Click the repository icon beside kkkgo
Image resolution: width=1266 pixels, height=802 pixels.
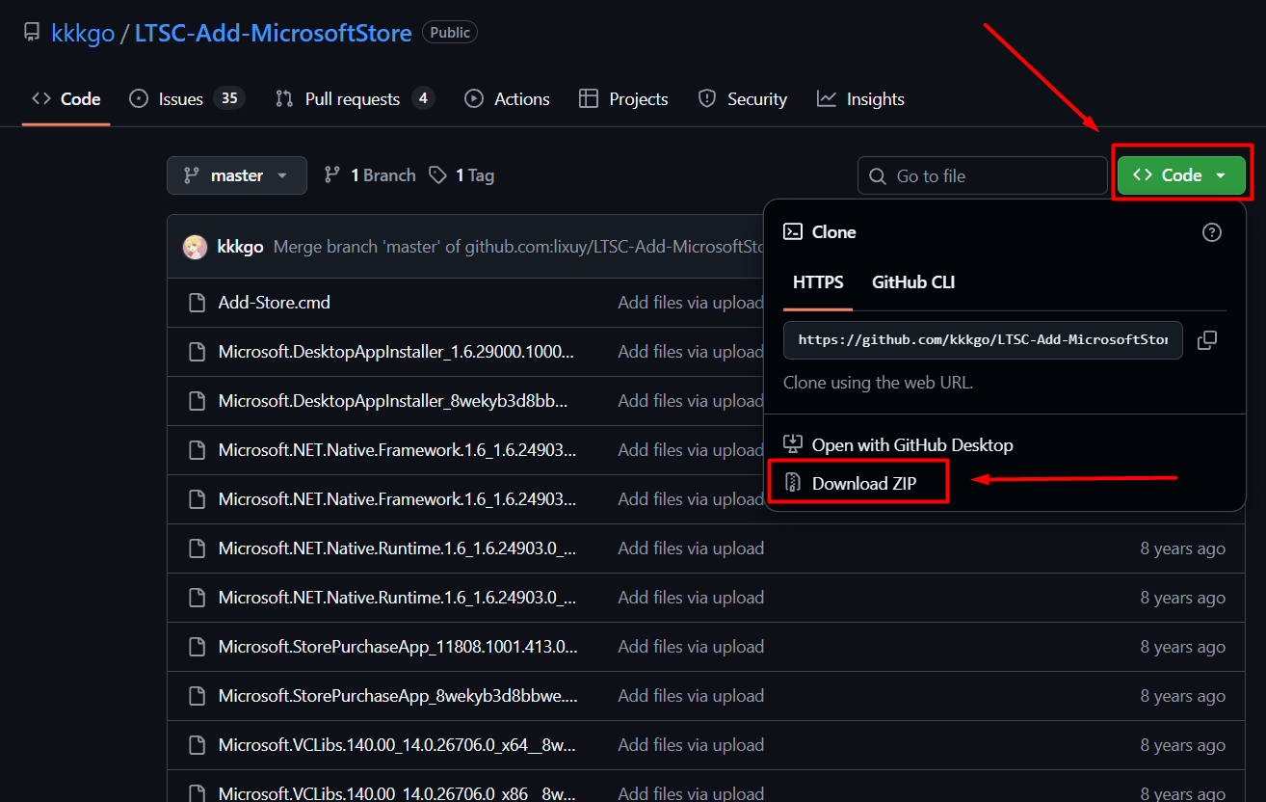click(32, 33)
